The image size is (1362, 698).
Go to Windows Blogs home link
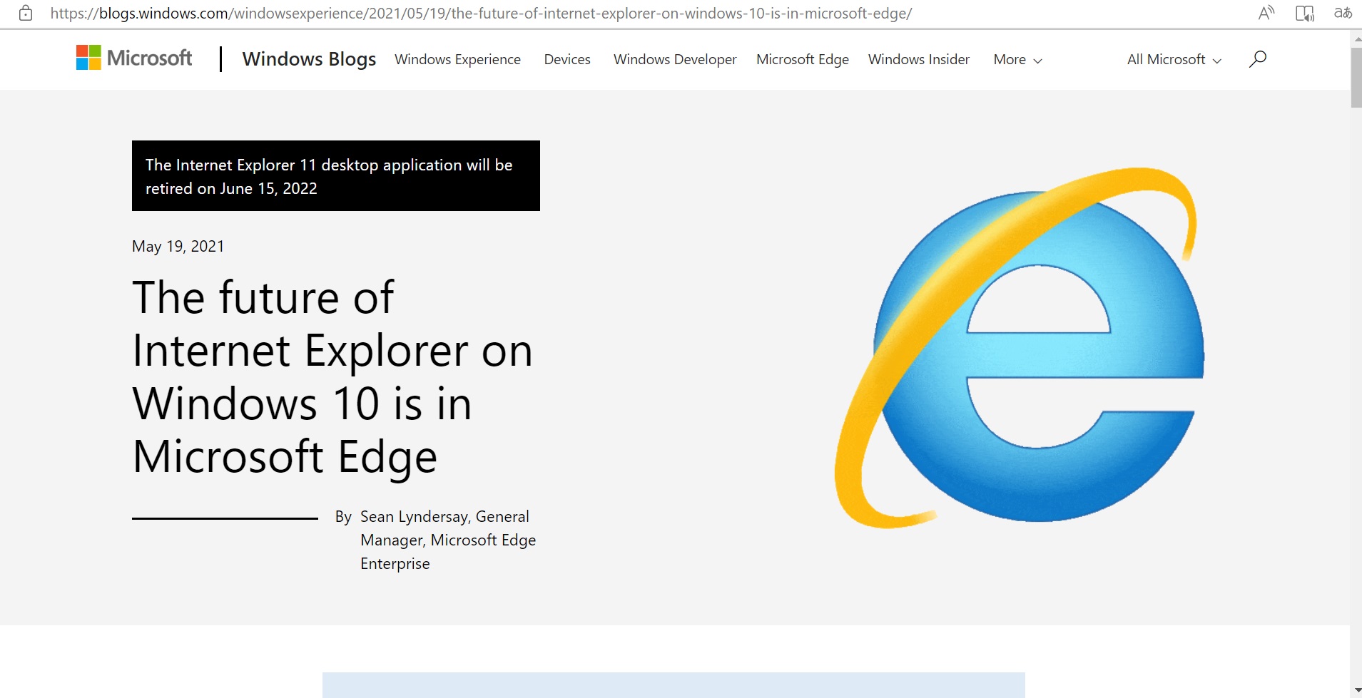tap(309, 59)
